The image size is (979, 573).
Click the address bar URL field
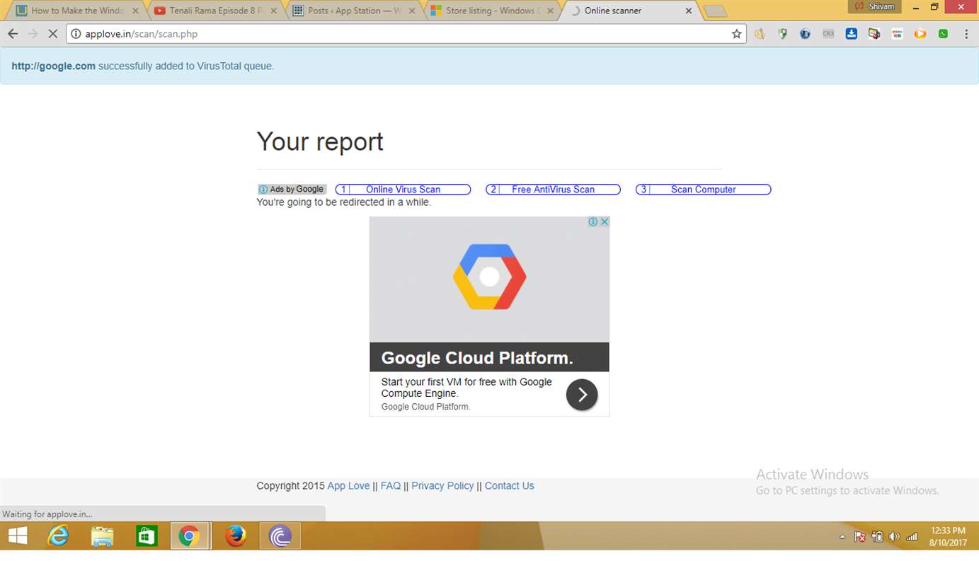[406, 34]
